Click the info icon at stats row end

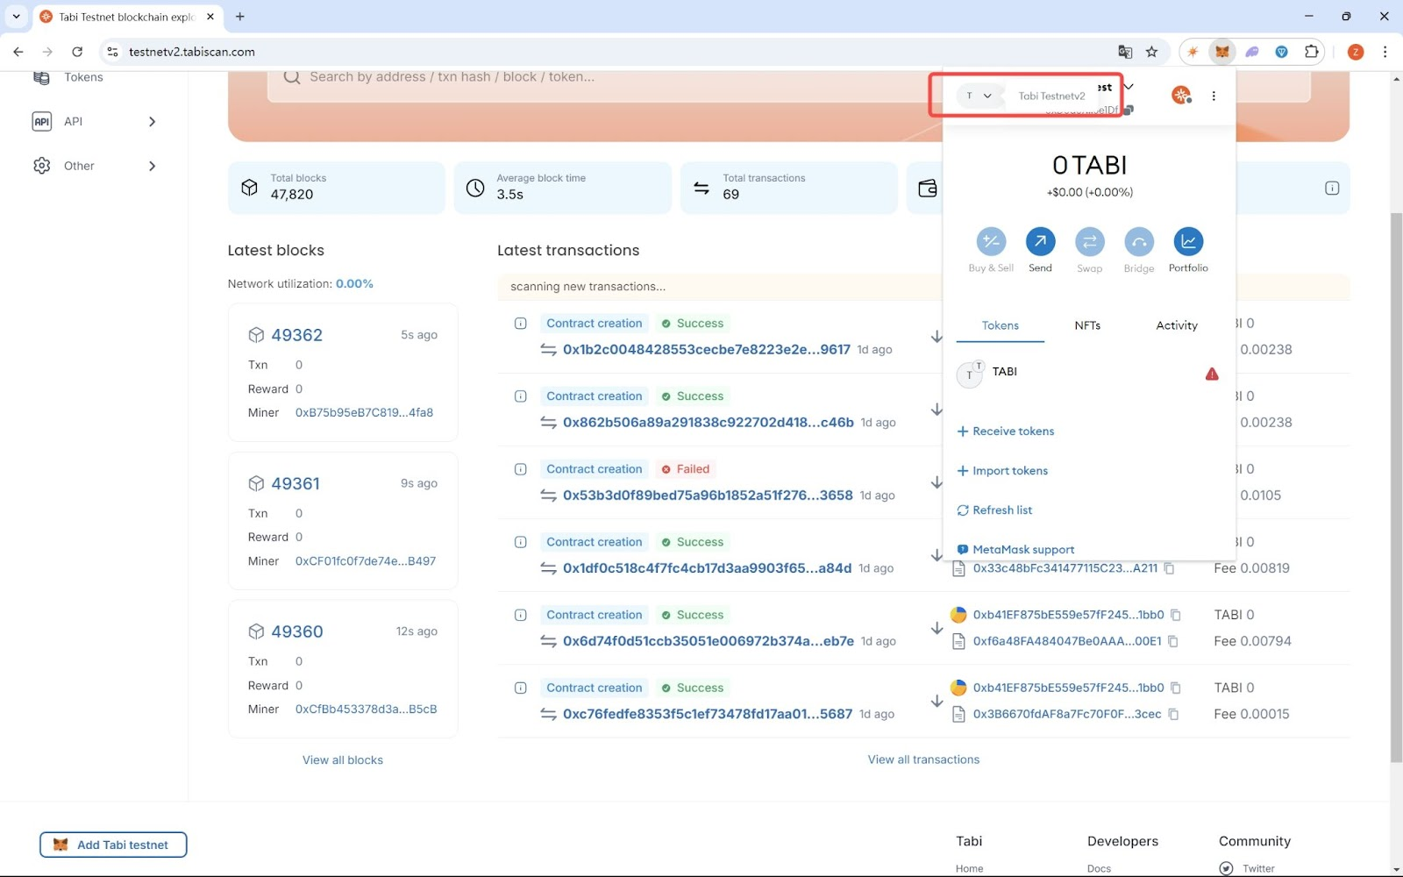[x=1332, y=188]
